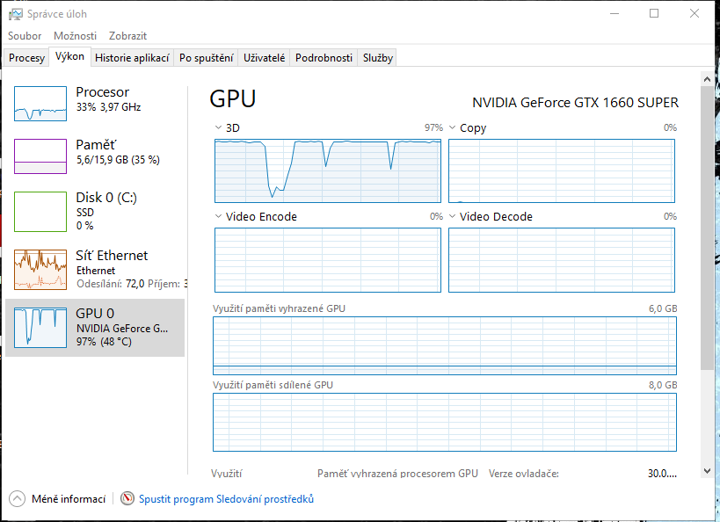720x522 pixels.
Task: Collapse details with Méně informací arrow icon
Action: pos(18,499)
